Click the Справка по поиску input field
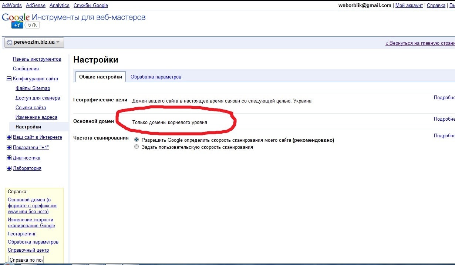Screen dimensions: 455x265 (x=26, y=260)
